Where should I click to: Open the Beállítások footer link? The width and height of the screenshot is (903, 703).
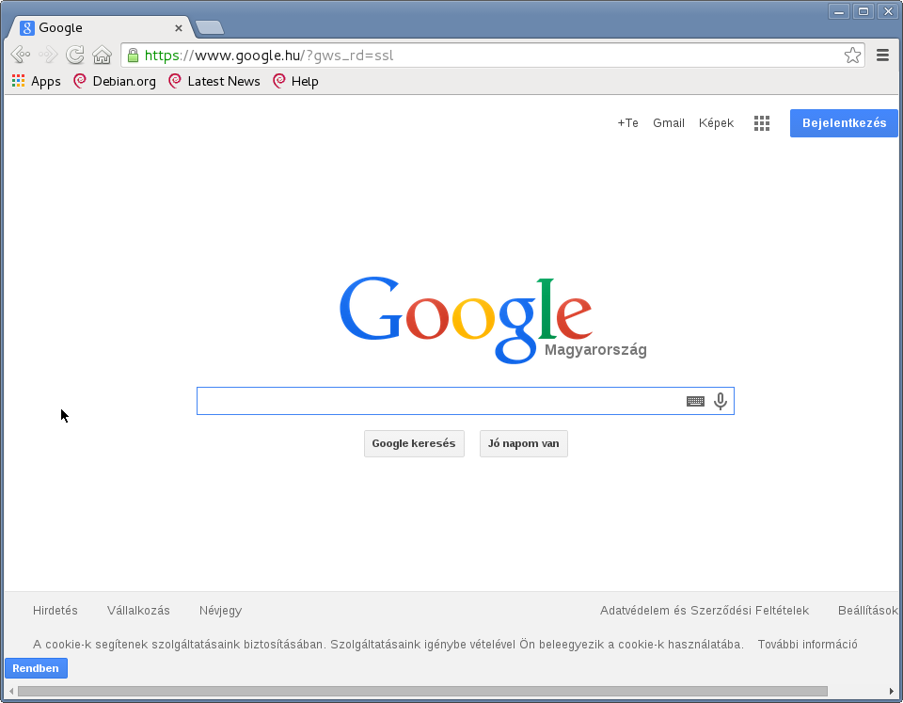point(868,611)
